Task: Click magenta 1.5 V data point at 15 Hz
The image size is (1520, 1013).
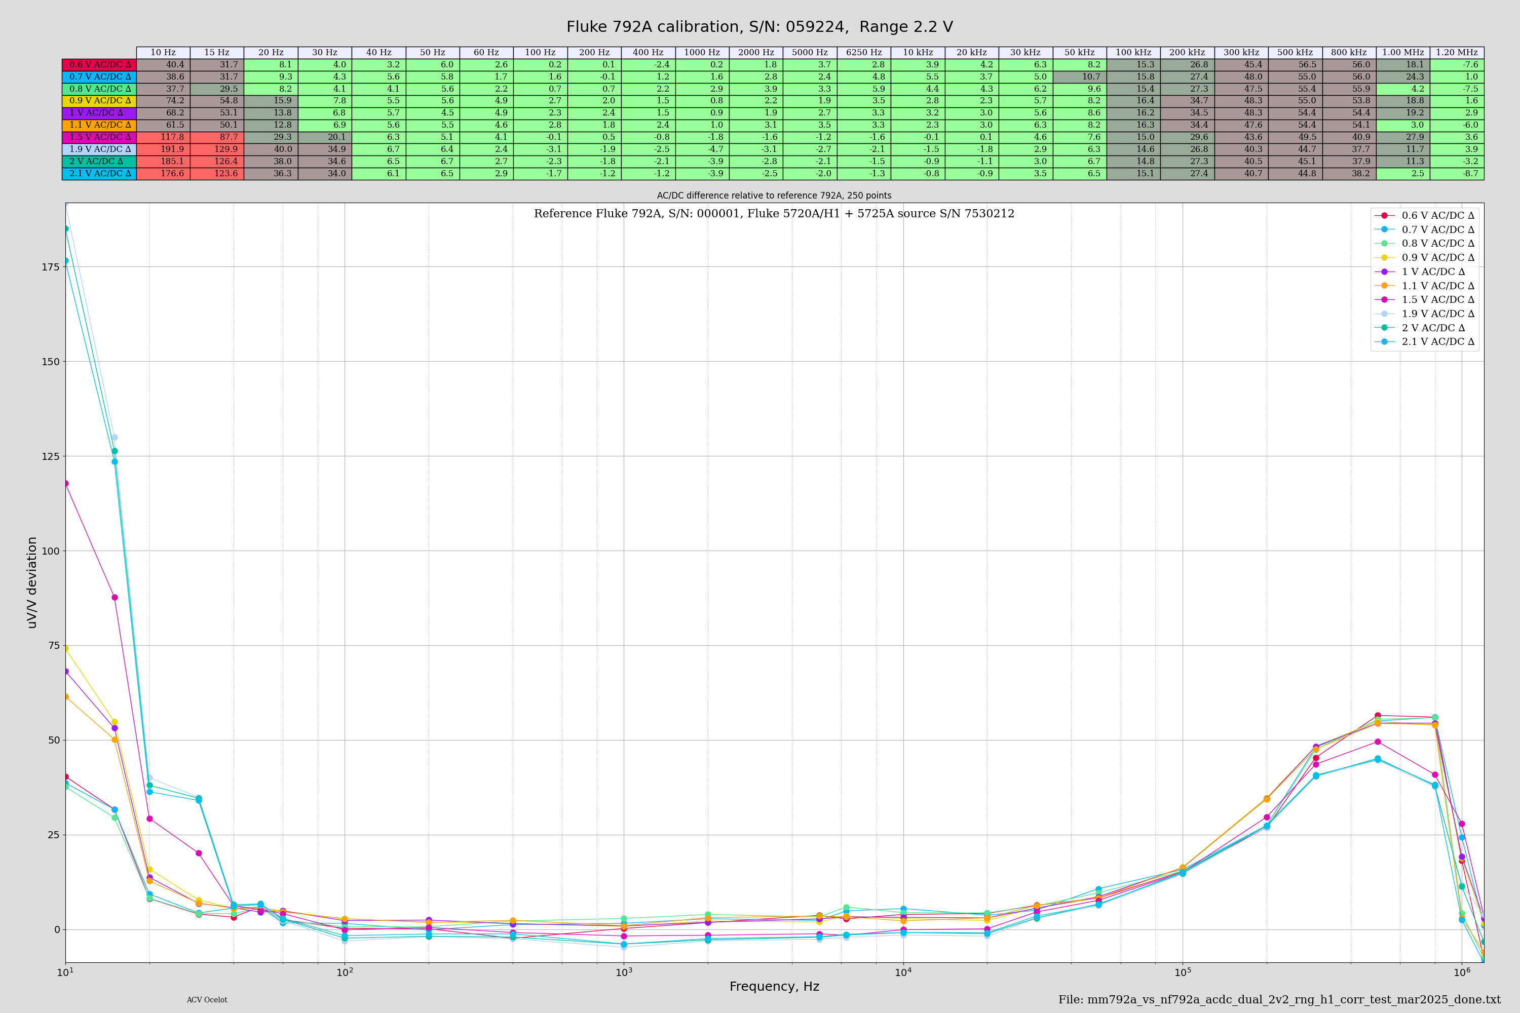Action: click(115, 598)
